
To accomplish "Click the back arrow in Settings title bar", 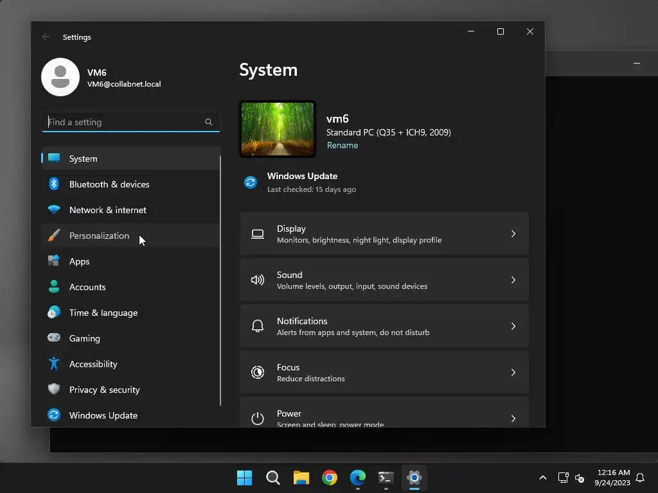I will 46,37.
